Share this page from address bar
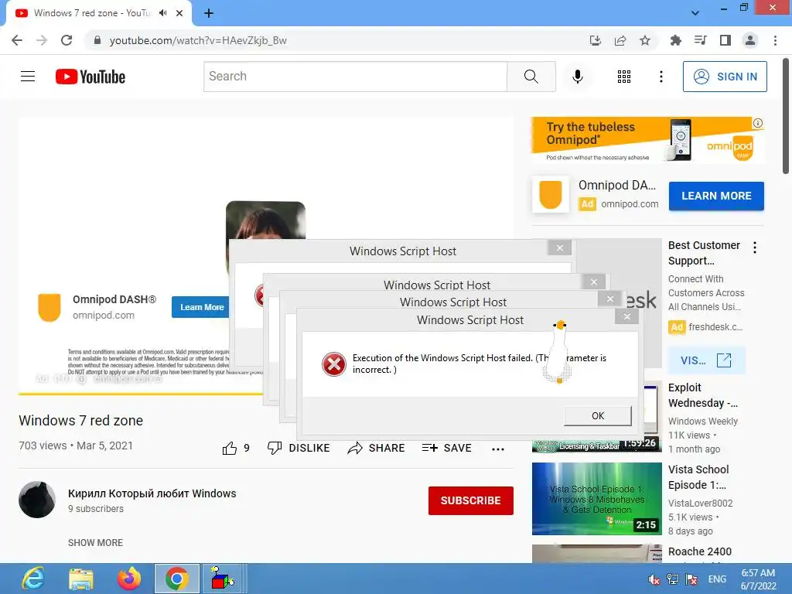Viewport: 792px width, 594px height. coord(620,40)
